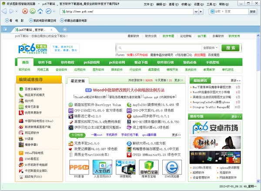Open dropdown arrow next to undo icon
Screen dimensions: 261x191
point(54,11)
